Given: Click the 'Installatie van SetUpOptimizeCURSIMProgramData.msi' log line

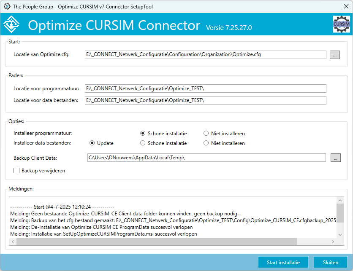Looking at the screenshot, I should pos(103,234).
